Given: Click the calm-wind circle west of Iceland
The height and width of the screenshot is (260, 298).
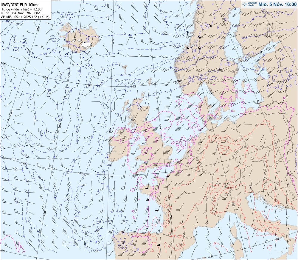Looking at the screenshot, I should (x=57, y=34).
